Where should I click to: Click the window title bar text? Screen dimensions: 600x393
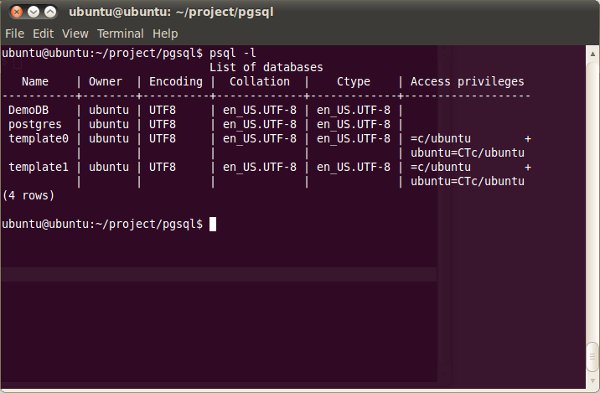point(171,13)
